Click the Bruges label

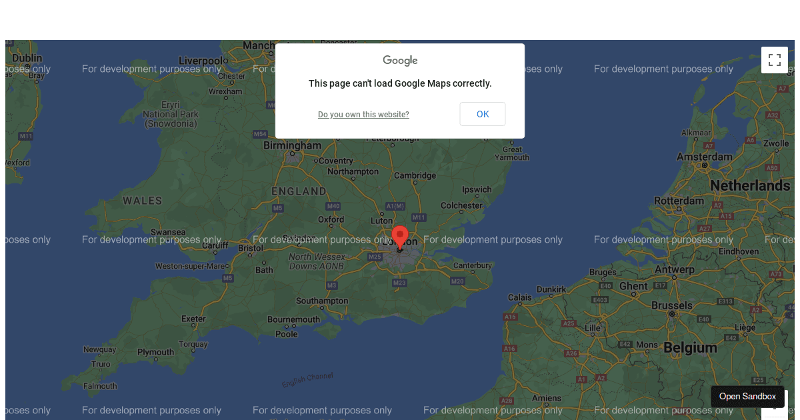(x=603, y=272)
